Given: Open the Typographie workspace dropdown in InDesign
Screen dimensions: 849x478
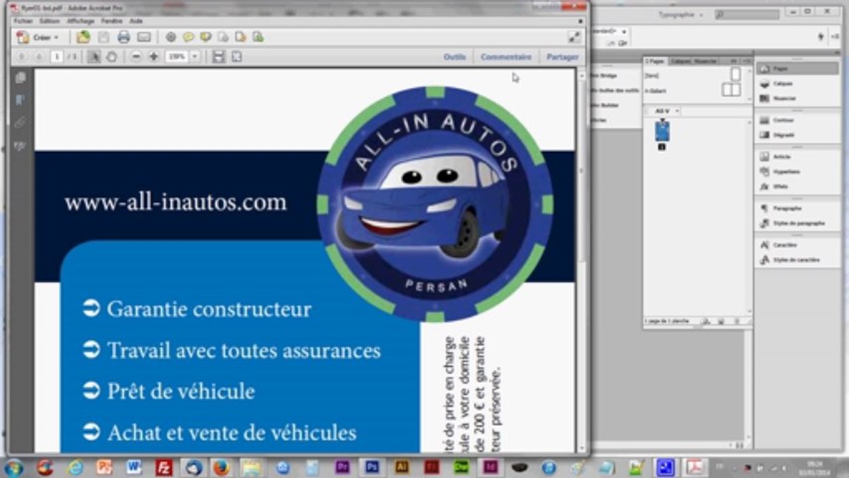Looking at the screenshot, I should (x=680, y=14).
